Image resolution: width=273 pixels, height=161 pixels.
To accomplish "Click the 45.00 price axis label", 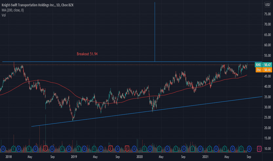I will click(x=267, y=76).
